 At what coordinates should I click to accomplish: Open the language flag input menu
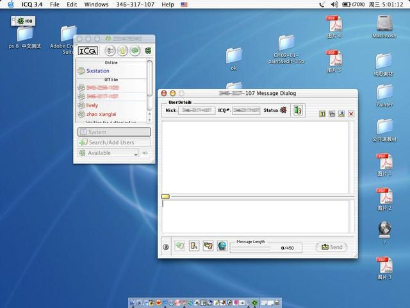[184, 4]
